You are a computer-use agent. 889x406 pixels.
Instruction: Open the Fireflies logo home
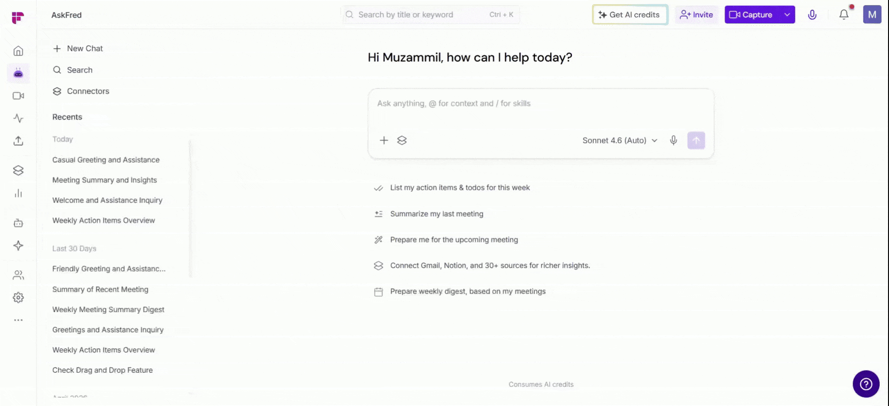pyautogui.click(x=18, y=18)
